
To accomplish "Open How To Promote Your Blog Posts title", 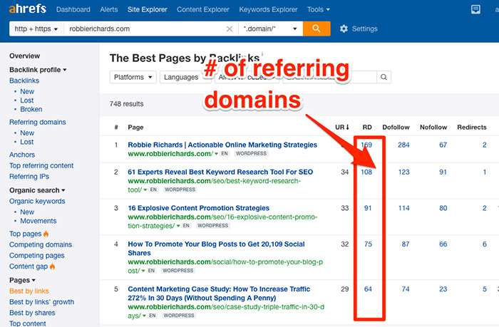I will (x=216, y=249).
